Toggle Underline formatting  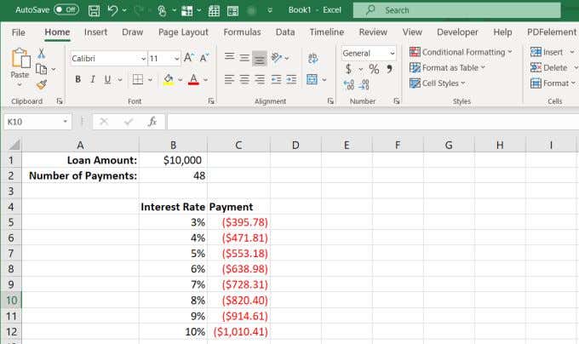pyautogui.click(x=107, y=79)
